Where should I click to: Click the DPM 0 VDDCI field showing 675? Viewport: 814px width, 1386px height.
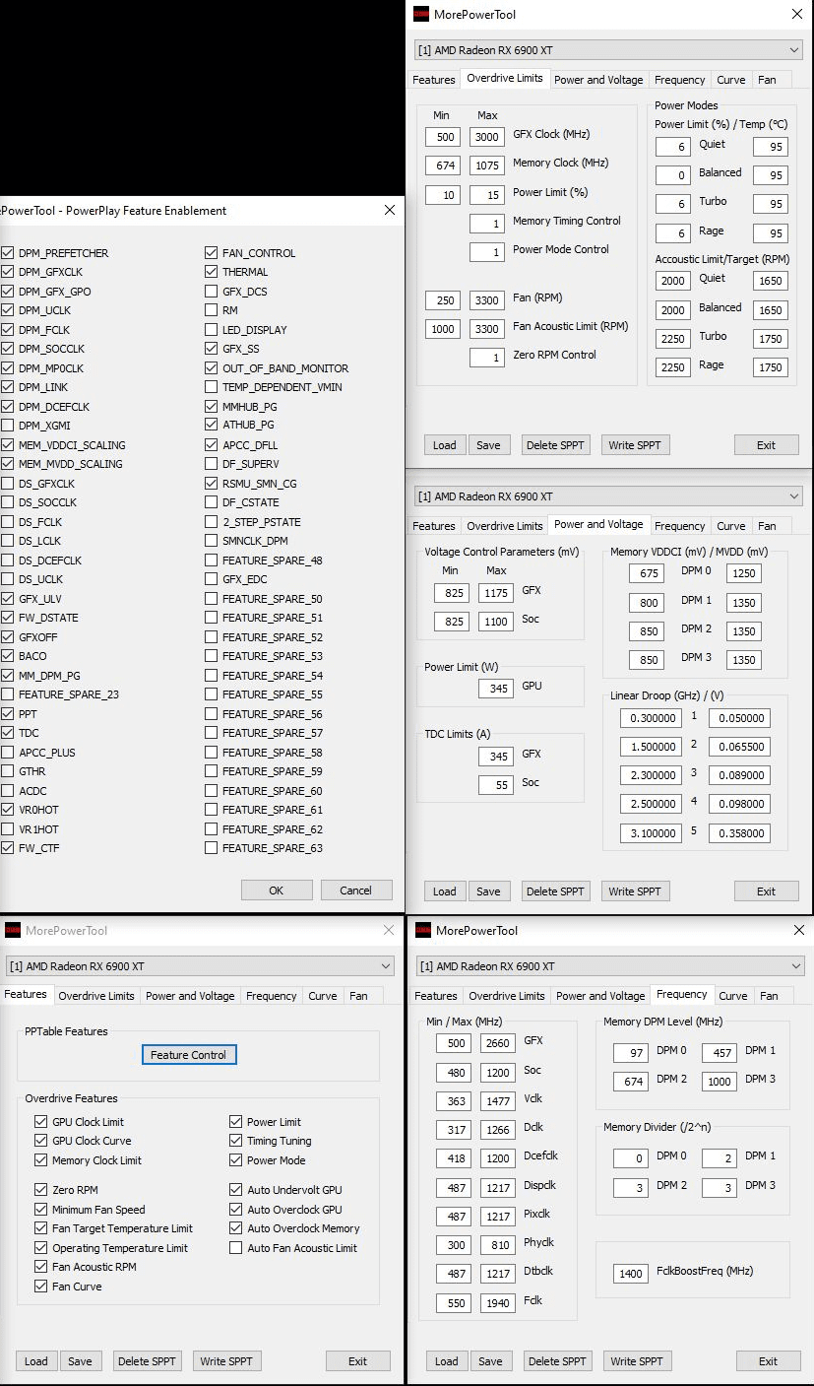point(647,574)
